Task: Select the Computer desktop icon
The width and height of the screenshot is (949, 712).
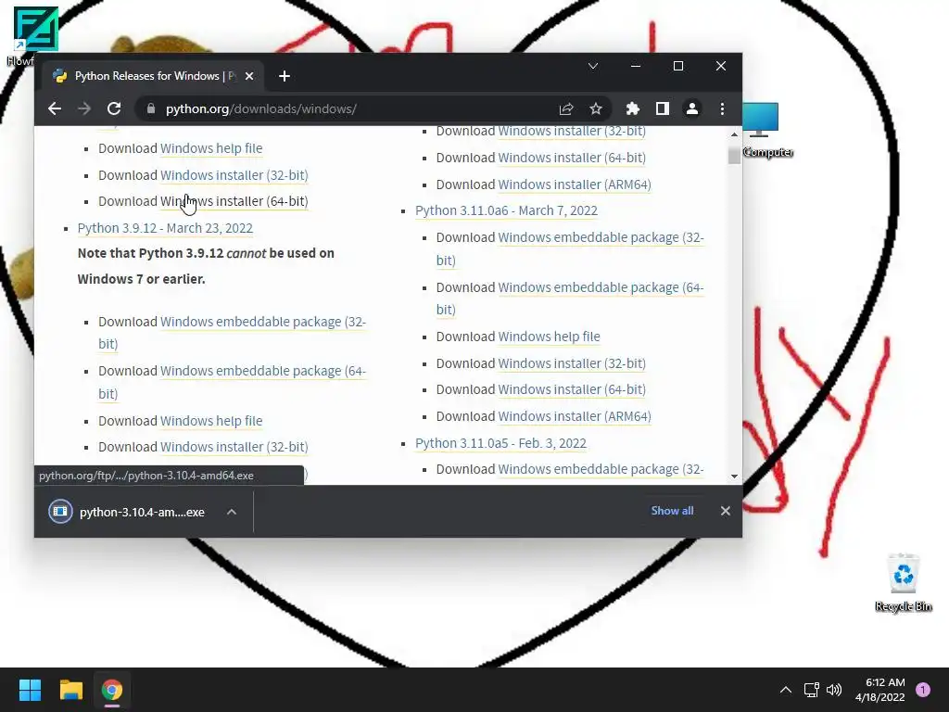Action: coord(766,130)
